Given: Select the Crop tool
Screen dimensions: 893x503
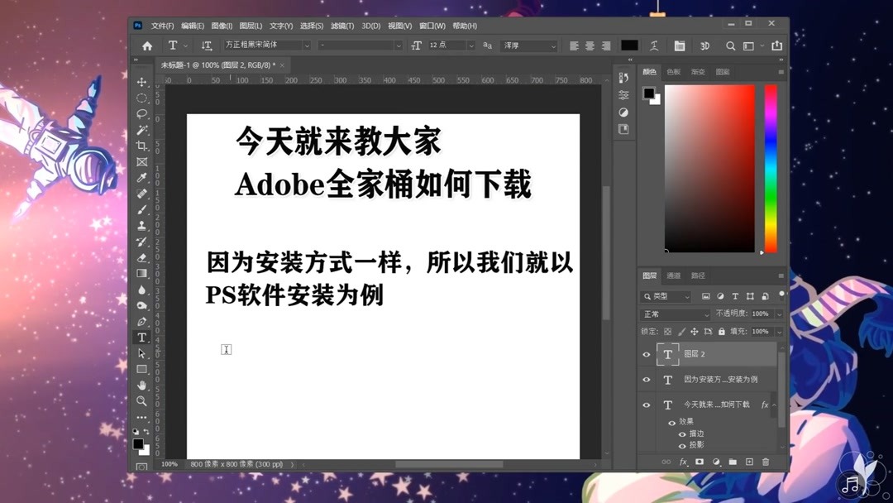Looking at the screenshot, I should (x=142, y=146).
